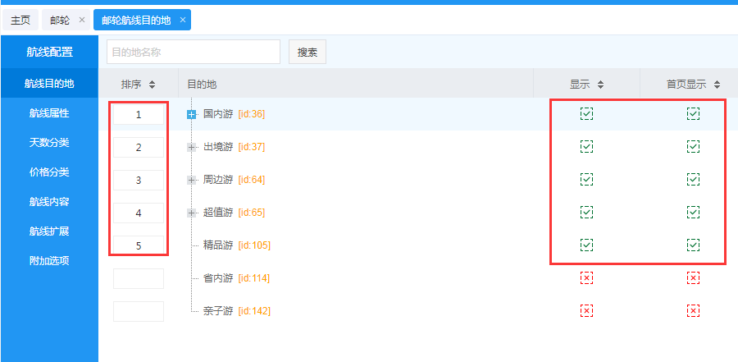The image size is (738, 362).
Task: Click the 搜索 button
Action: 307,52
